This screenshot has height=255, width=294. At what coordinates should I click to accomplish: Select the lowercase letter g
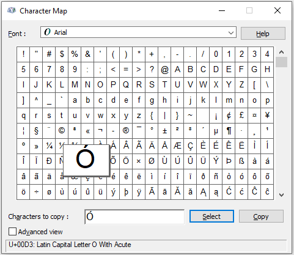[152, 100]
